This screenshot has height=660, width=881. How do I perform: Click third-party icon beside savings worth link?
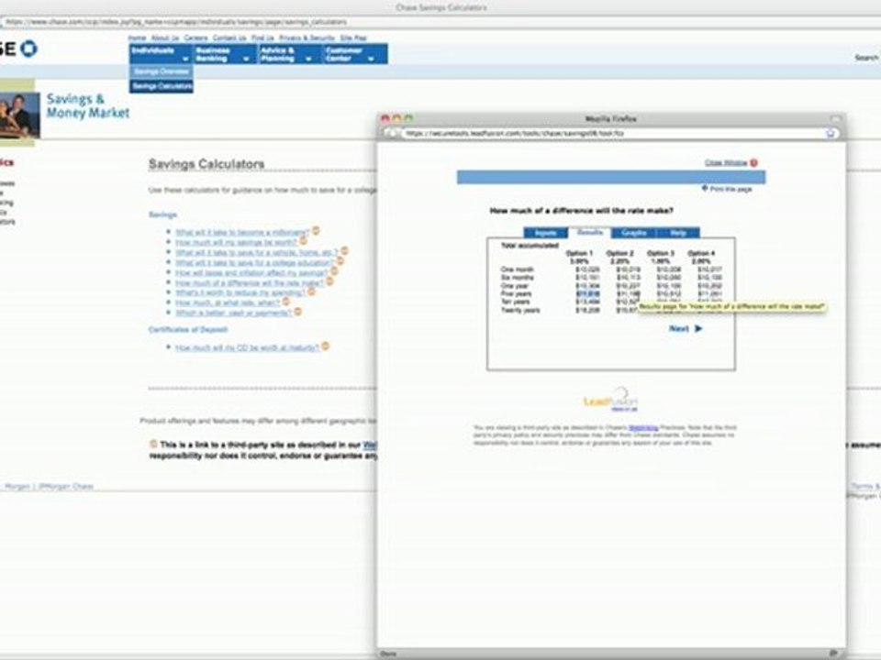coord(303,241)
